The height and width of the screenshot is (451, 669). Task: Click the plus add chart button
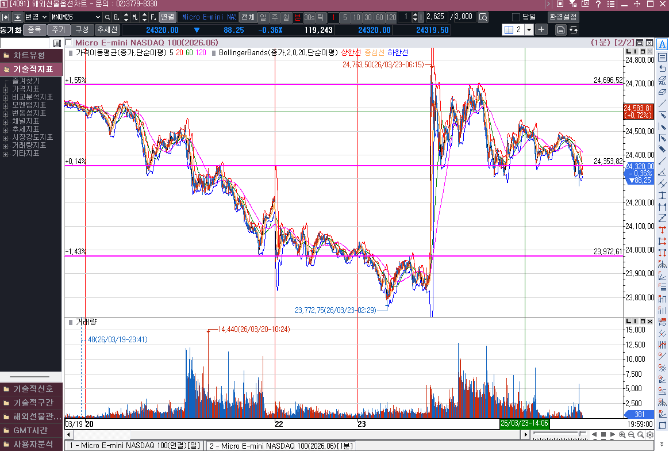(x=541, y=29)
